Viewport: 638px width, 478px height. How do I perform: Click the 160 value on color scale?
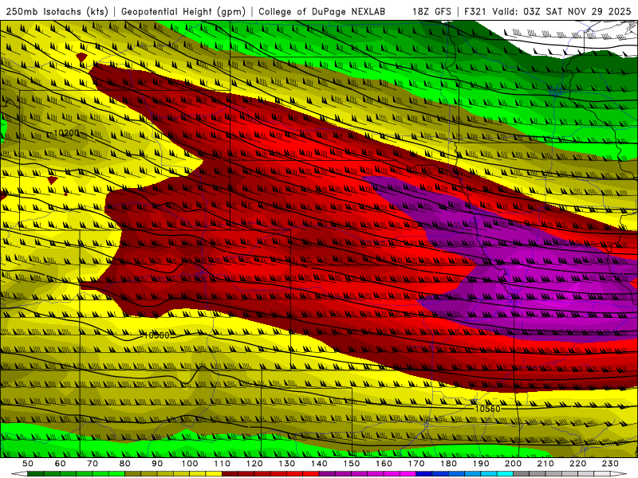click(384, 464)
